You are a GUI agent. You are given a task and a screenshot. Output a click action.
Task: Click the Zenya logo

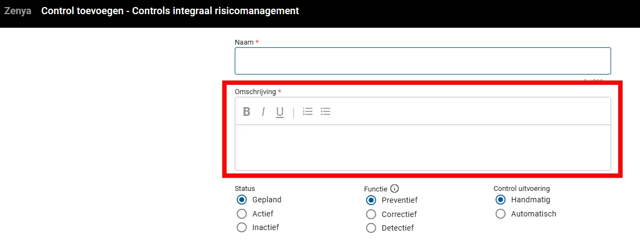[18, 11]
